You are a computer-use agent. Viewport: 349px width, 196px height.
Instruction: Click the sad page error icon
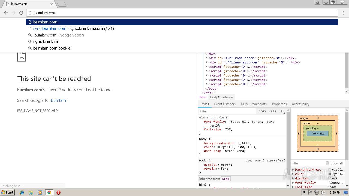click(x=22, y=57)
